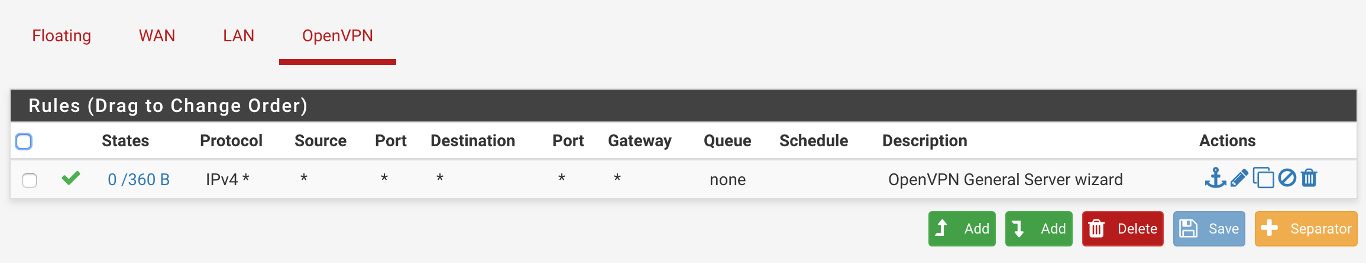Click the rule description text

pyautogui.click(x=1005, y=180)
